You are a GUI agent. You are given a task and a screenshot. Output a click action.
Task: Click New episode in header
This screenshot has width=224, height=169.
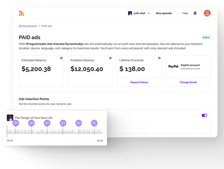[x=164, y=13]
